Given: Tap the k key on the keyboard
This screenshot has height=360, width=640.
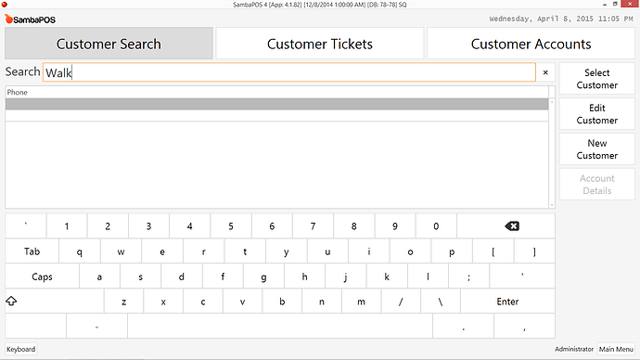Looking at the screenshot, I should 387,276.
